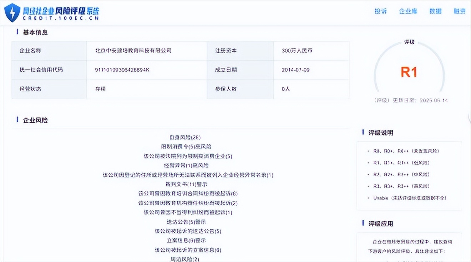The height and width of the screenshot is (262, 471).
Task: Open the 数据 navigation item
Action: (435, 11)
